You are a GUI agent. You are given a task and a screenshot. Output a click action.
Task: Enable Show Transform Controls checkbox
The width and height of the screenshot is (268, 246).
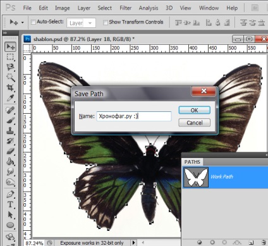click(106, 22)
